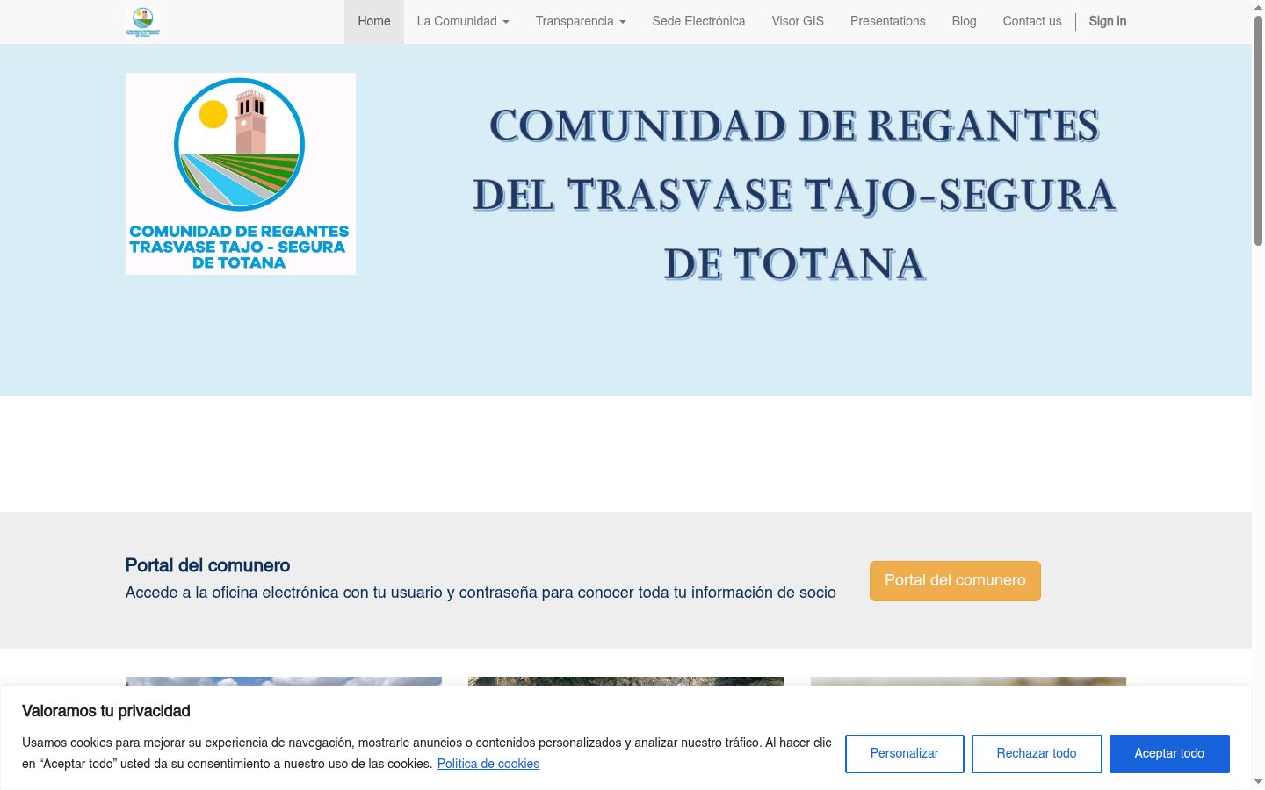This screenshot has height=790, width=1265.
Task: Open the Home menu item
Action: click(x=374, y=21)
